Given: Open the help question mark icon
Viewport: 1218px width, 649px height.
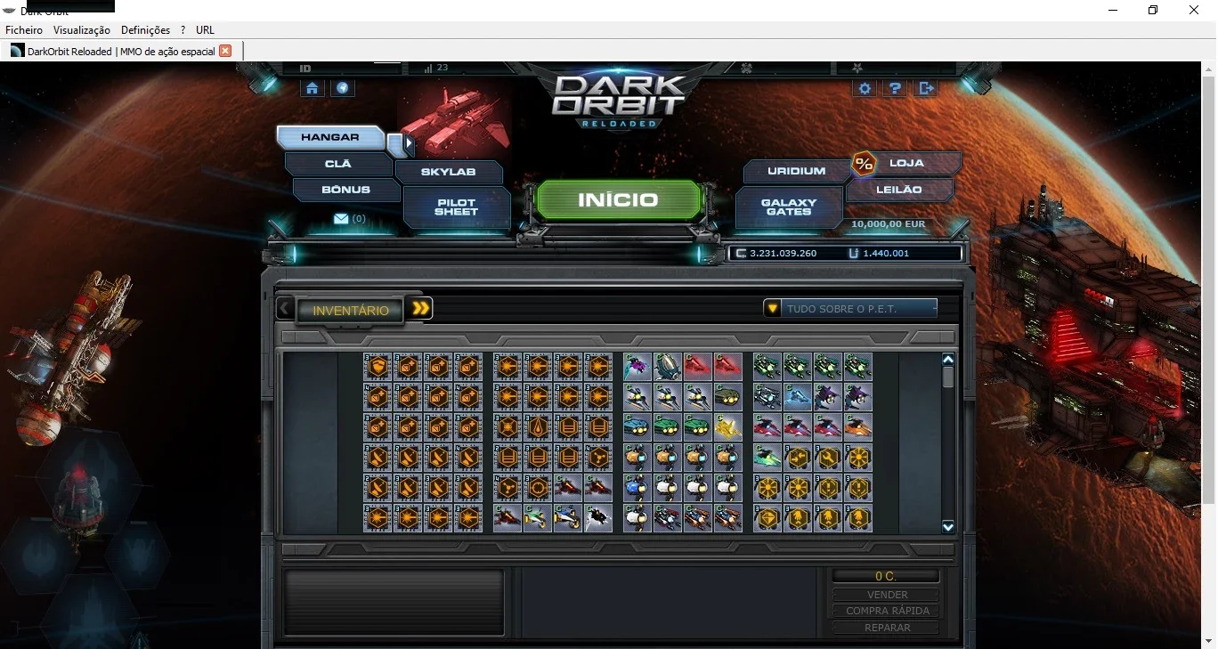Looking at the screenshot, I should (896, 88).
